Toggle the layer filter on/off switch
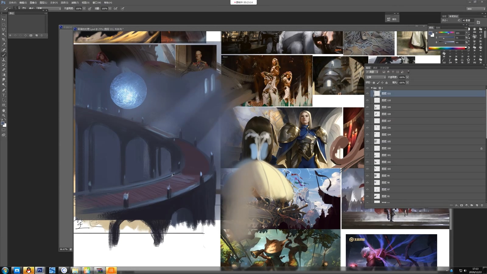487x274 pixels. tap(408, 72)
